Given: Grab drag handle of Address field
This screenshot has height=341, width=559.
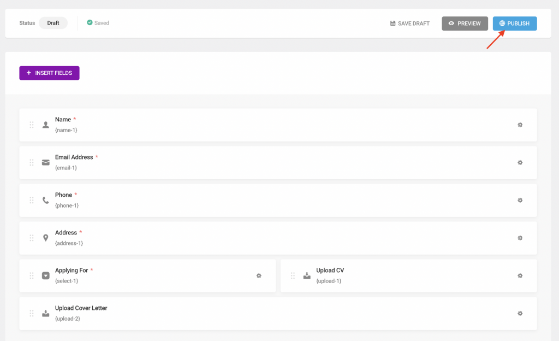Looking at the screenshot, I should point(31,238).
